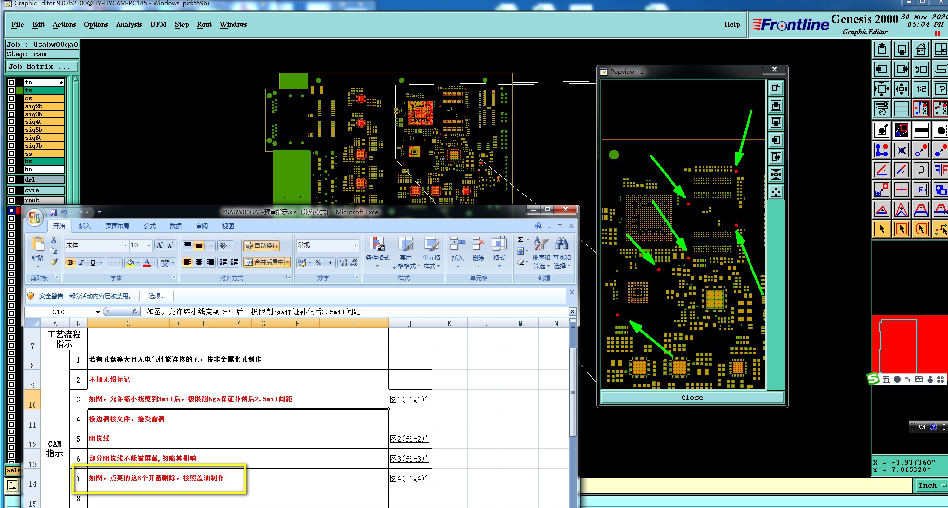The height and width of the screenshot is (508, 948).
Task: Open the font size dropdown showing 10
Action: coord(149,245)
